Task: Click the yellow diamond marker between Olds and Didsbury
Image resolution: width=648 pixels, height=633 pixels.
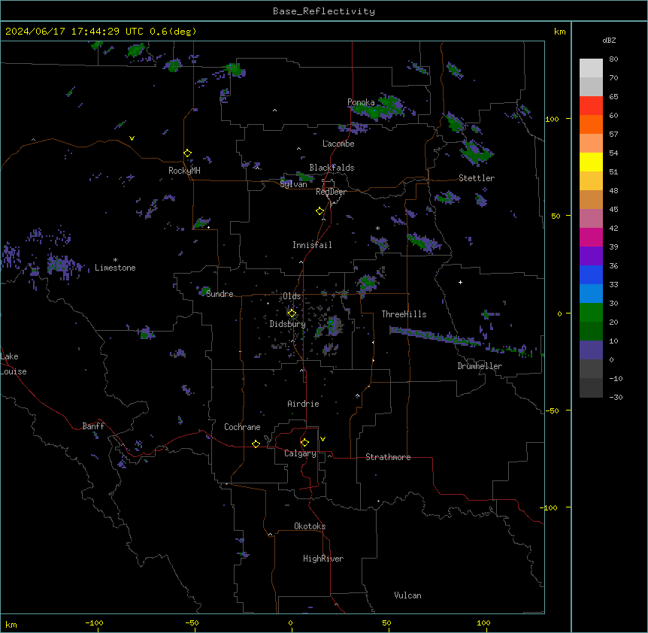Action: click(x=292, y=313)
